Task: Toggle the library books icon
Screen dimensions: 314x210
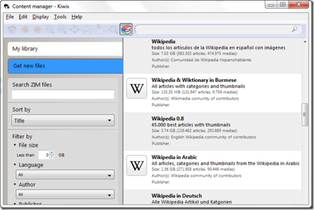Action: point(126,29)
